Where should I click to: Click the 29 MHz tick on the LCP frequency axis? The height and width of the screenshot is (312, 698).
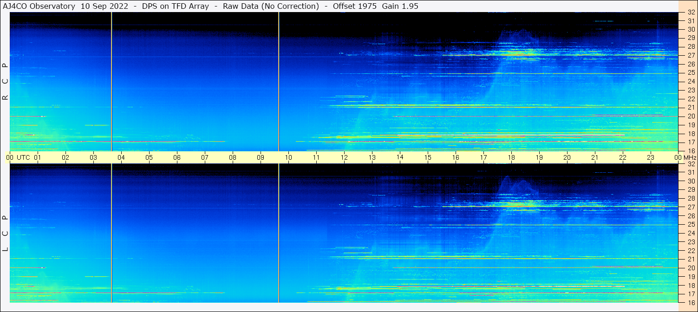coord(691,190)
